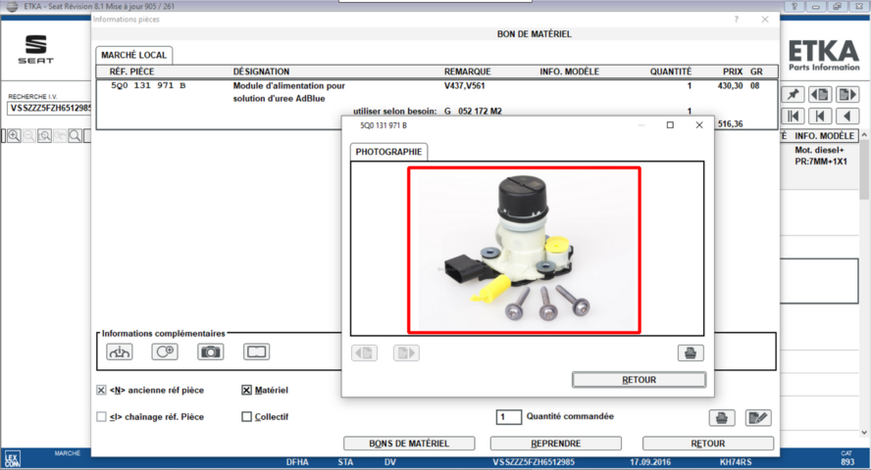
Task: Click status bar VIN VSSZZZ5FZH6512985
Action: point(534,462)
